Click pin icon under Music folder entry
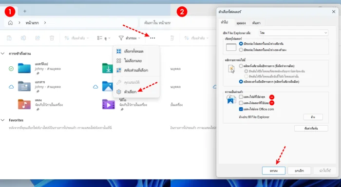341x187 pixels. point(38,110)
